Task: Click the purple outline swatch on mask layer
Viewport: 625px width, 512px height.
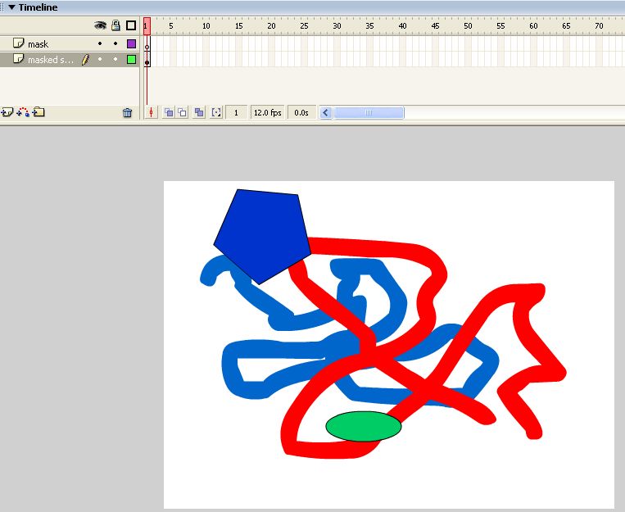Action: click(x=131, y=43)
